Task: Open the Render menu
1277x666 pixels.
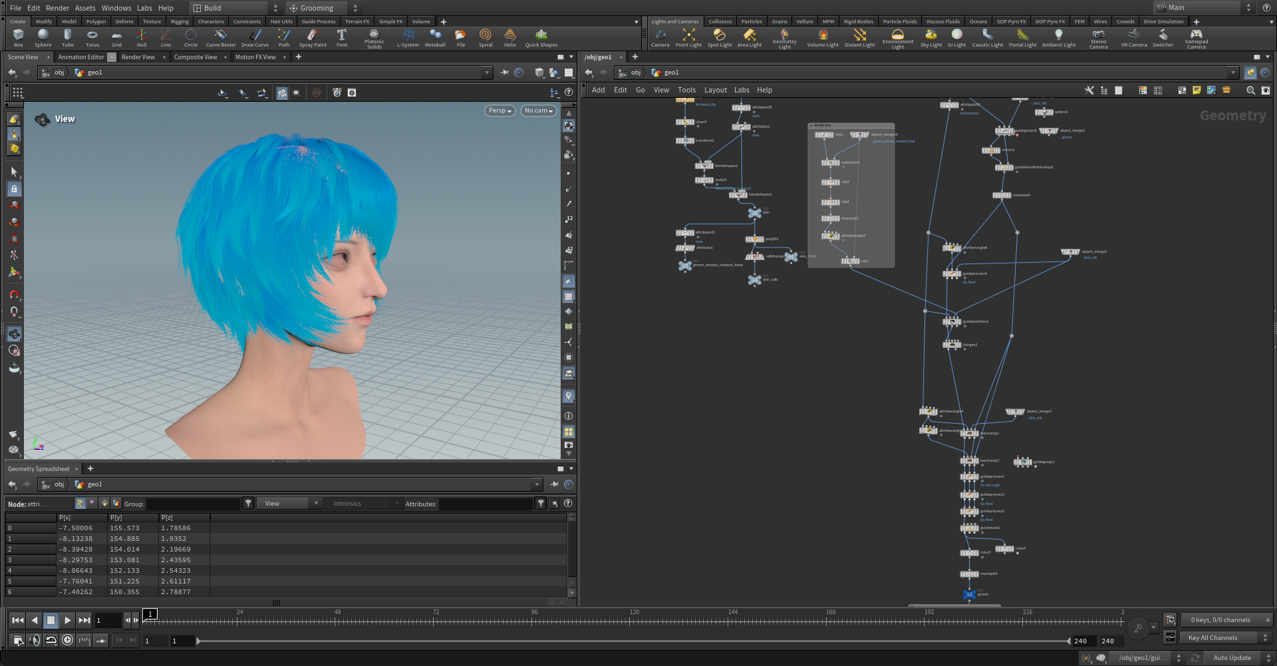Action: click(x=57, y=8)
